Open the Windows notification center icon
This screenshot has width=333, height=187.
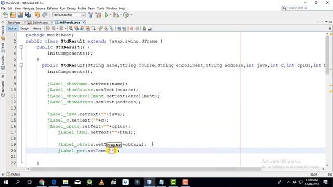tap(325, 182)
